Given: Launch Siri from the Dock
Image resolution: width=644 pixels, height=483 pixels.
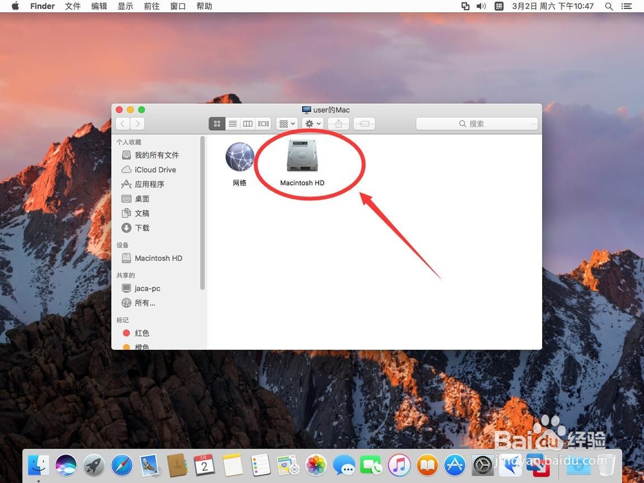Looking at the screenshot, I should pos(66,466).
